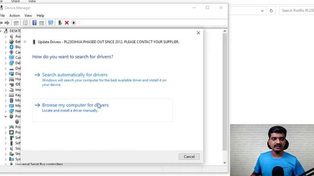This screenshot has width=314, height=176.
Task: Open the Share tab in Explorer window
Action: [15, 1]
